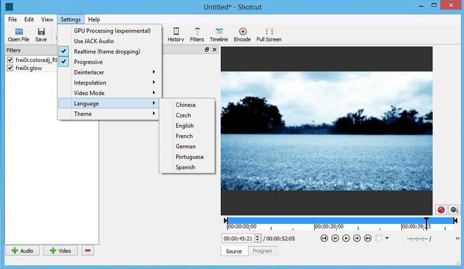Open a file with Open File icon
Image resolution: width=464 pixels, height=269 pixels.
(x=19, y=34)
